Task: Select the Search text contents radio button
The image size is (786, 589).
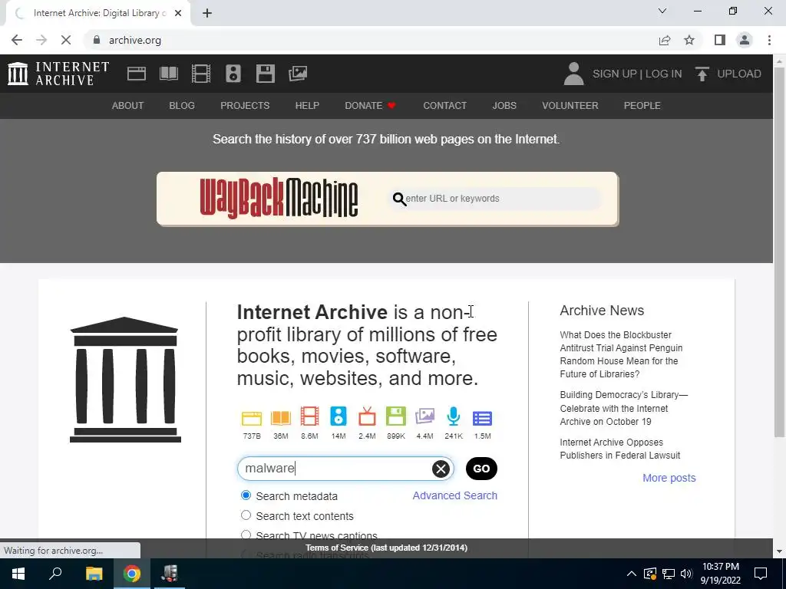Action: [x=246, y=515]
